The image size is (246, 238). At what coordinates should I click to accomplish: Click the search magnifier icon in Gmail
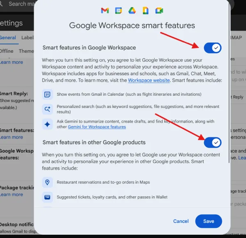point(1,4)
